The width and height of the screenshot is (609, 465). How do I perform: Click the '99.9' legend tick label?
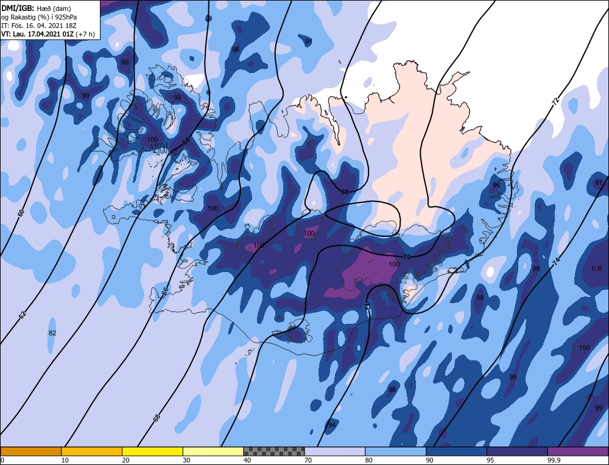pos(554,460)
